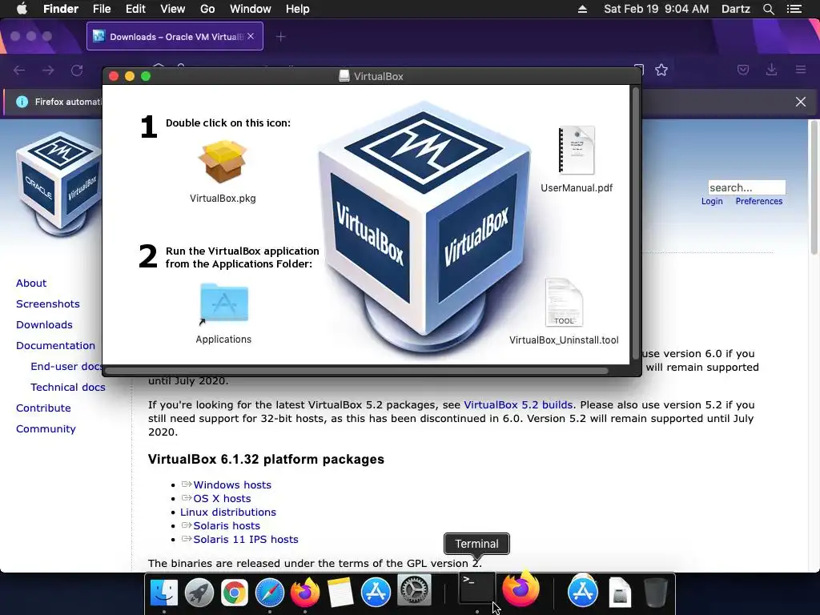Viewport: 820px width, 615px height.
Task: Click the large Firefox icon in the Dock
Action: [521, 589]
